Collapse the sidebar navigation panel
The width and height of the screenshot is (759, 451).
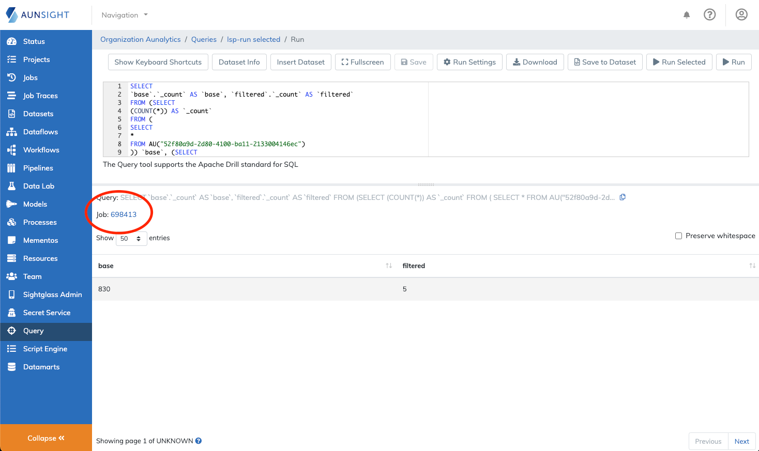click(x=45, y=438)
